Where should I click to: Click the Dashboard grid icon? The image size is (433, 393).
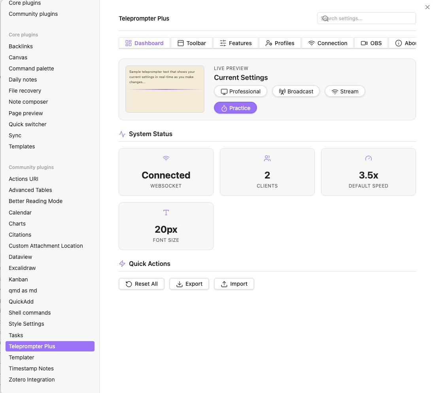pos(129,43)
